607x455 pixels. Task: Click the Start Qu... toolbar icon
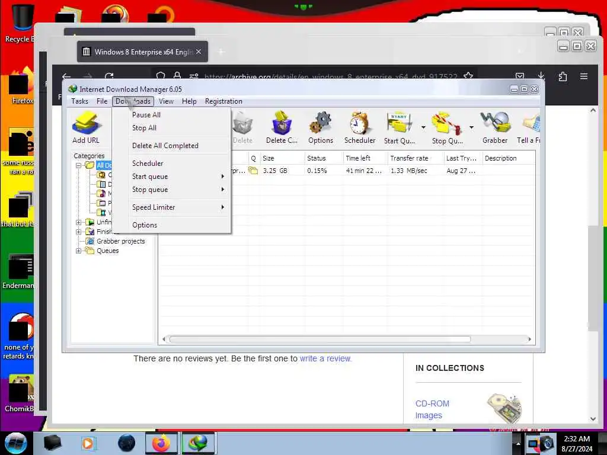point(399,128)
